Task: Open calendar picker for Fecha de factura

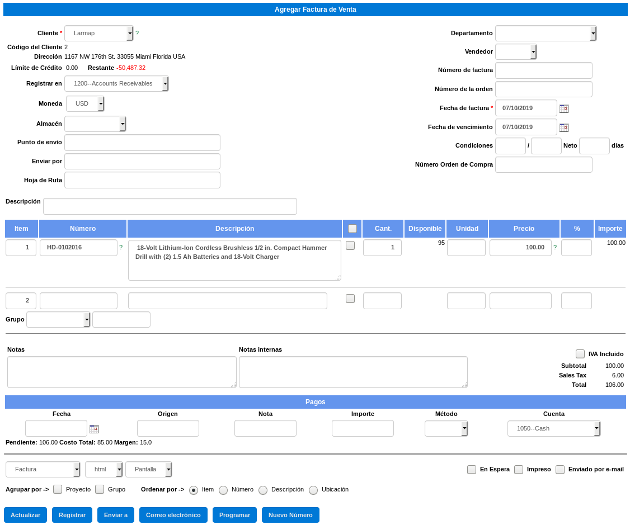Action: pyautogui.click(x=564, y=108)
